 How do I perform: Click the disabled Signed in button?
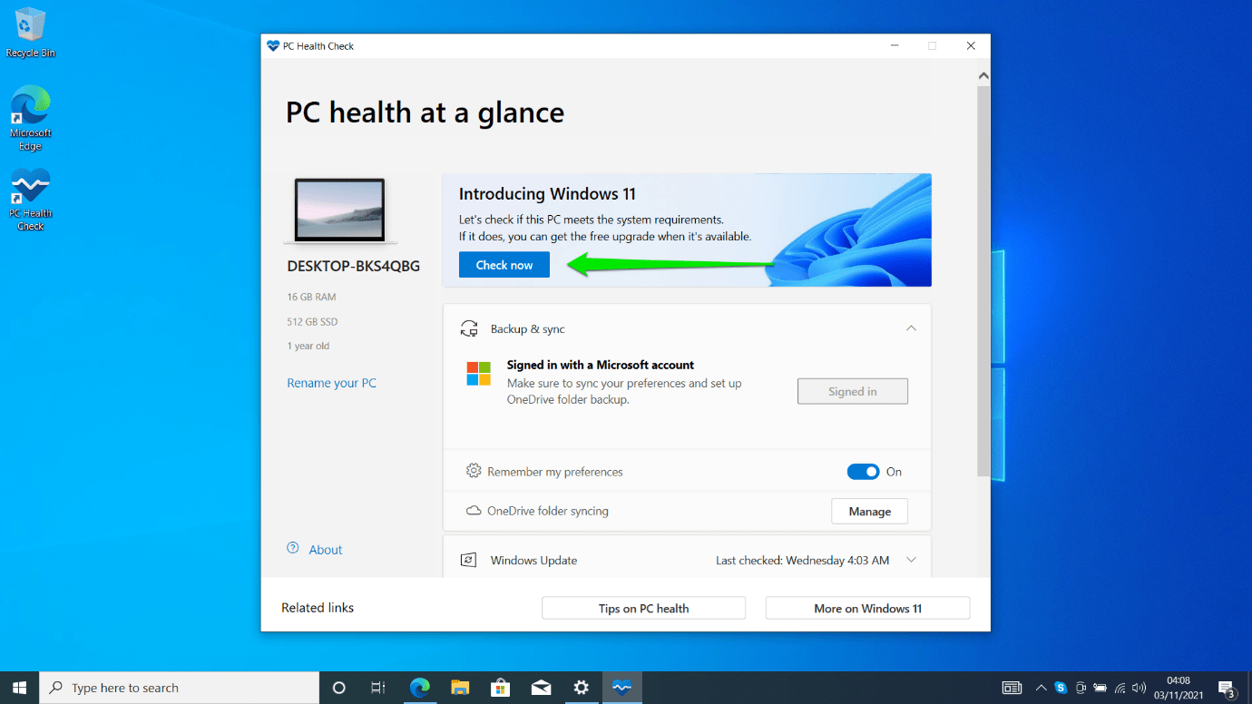point(853,391)
